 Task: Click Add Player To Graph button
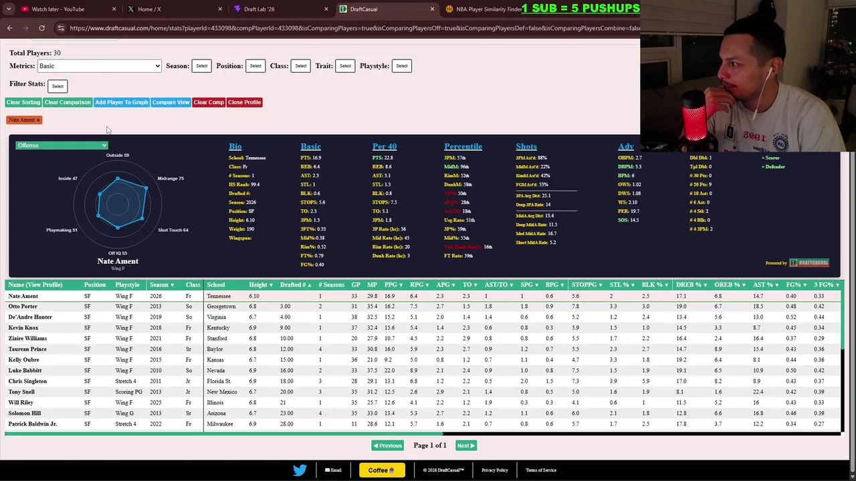[121, 102]
